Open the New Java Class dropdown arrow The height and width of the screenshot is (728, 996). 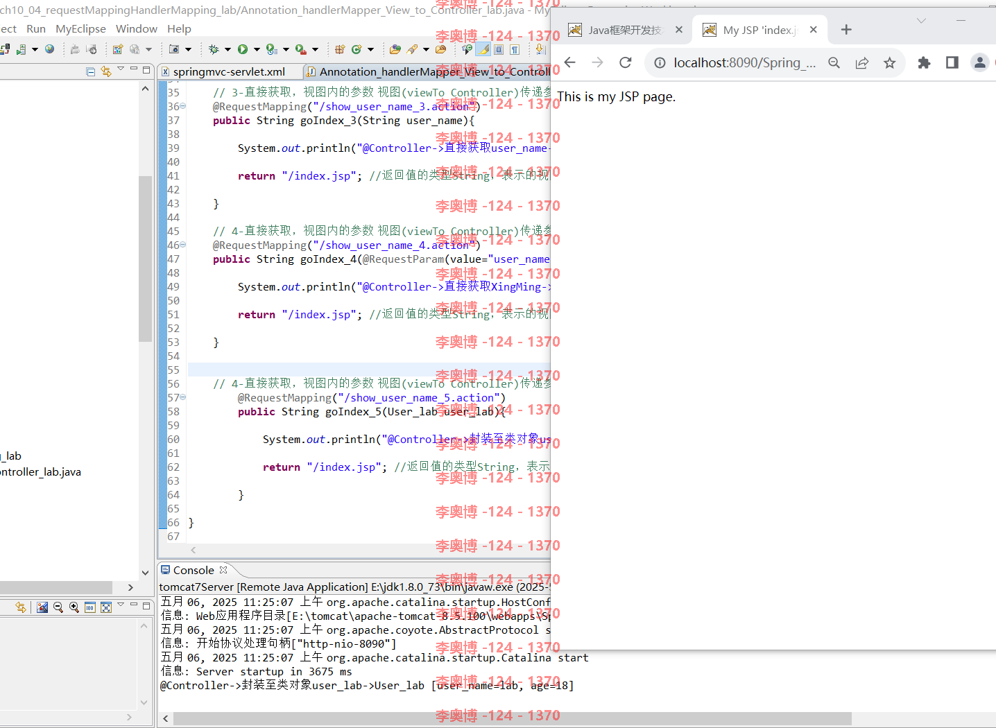[370, 49]
